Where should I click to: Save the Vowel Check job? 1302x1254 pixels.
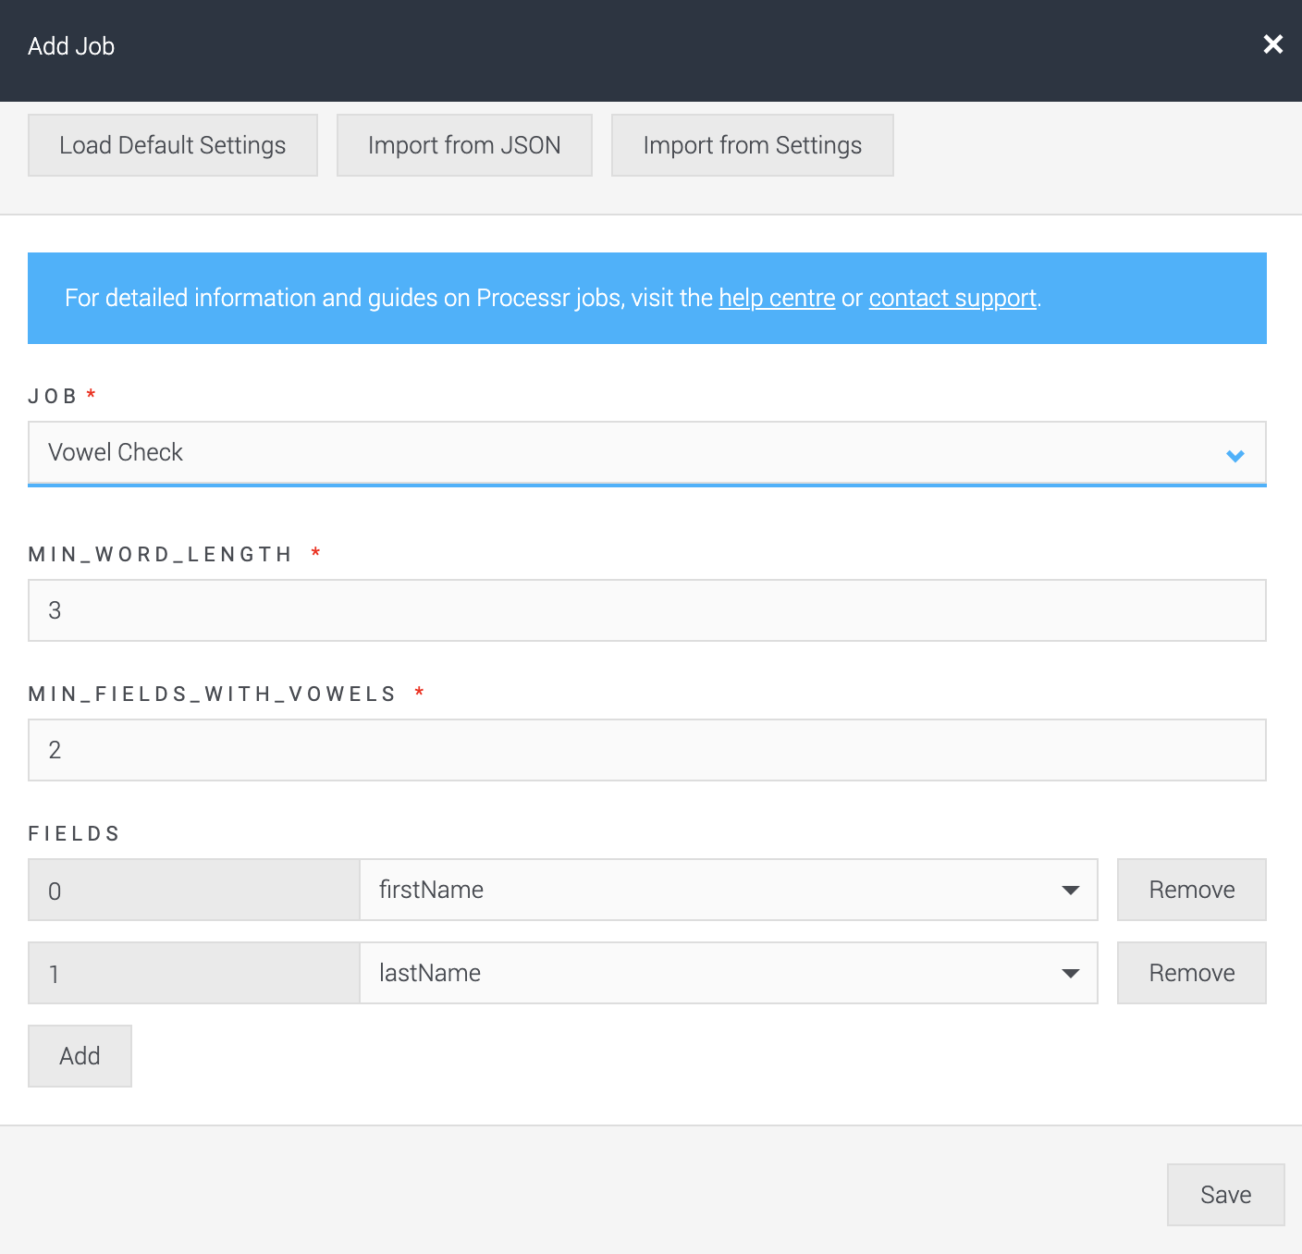tap(1225, 1194)
